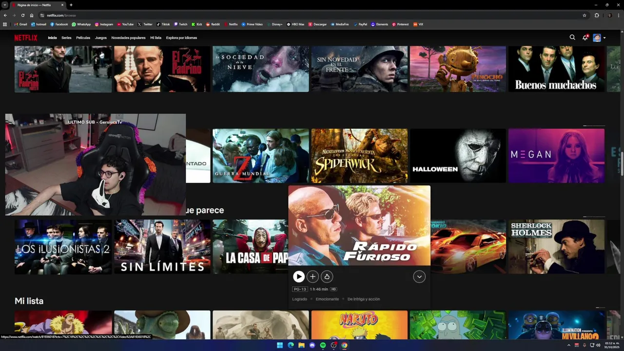
Task: Go to Inicio tab
Action: (x=52, y=38)
